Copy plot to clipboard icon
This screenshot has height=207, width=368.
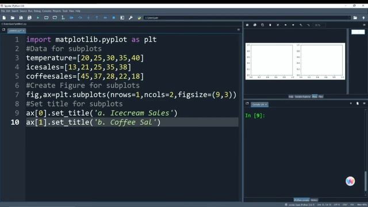pyautogui.click(x=262, y=25)
